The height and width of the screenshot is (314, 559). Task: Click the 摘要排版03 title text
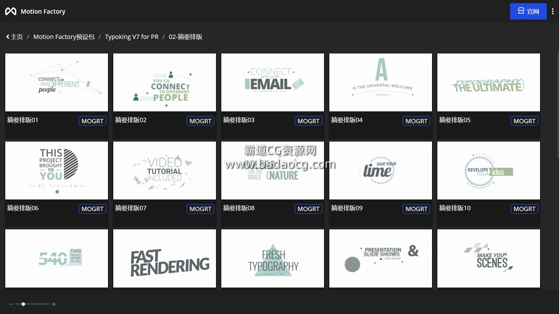pyautogui.click(x=239, y=120)
